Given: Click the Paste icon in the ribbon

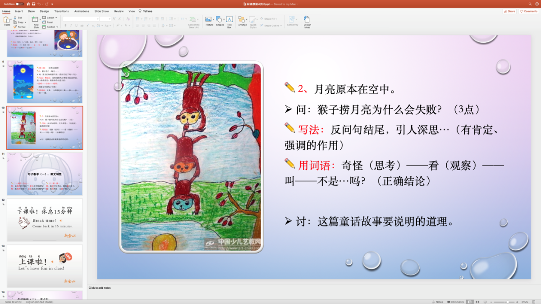Looking at the screenshot, I should click(6, 20).
